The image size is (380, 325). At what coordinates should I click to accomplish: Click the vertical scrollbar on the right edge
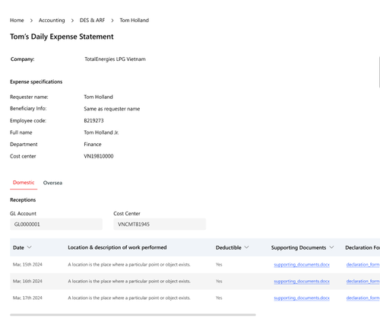(x=379, y=72)
